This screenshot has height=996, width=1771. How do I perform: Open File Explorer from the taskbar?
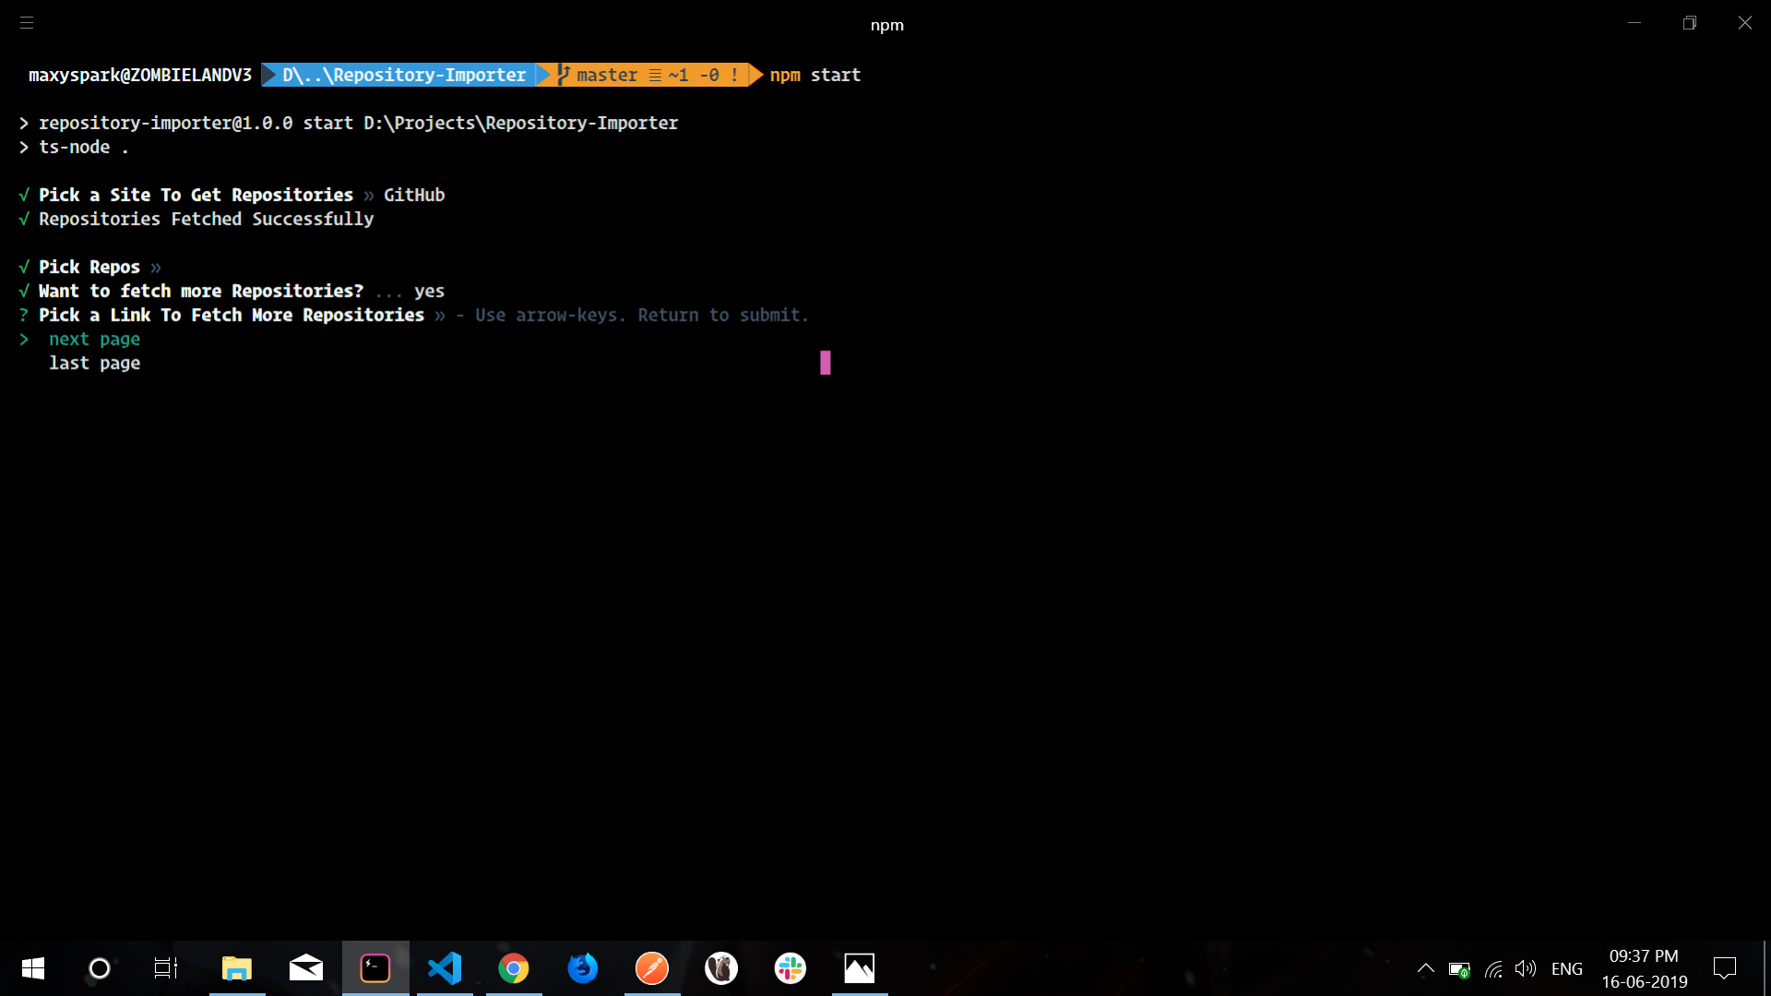point(237,968)
